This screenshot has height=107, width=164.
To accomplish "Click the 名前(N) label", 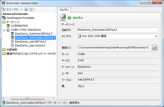I will point(66,30).
